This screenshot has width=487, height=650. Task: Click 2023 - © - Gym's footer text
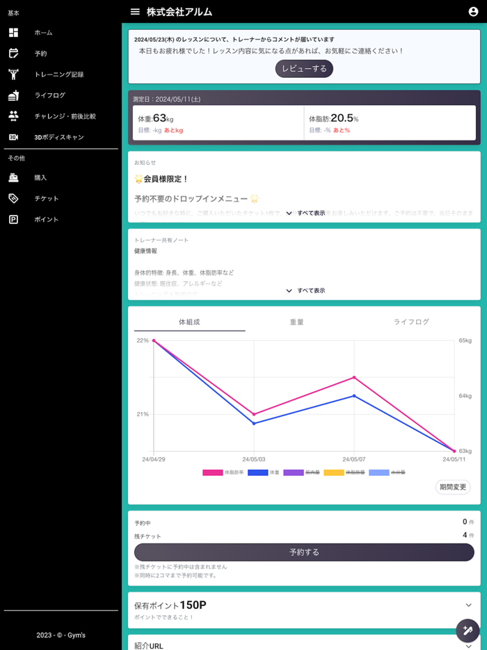pyautogui.click(x=61, y=635)
